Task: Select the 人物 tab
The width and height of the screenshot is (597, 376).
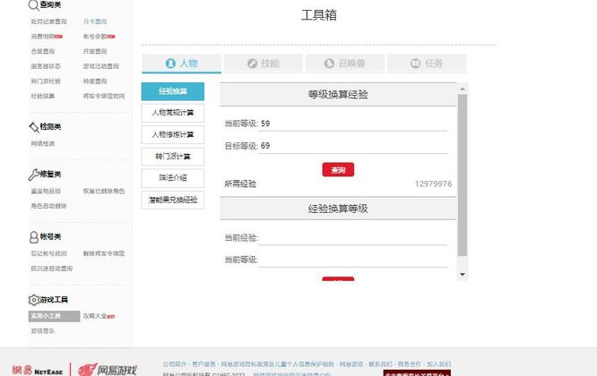Action: [181, 63]
